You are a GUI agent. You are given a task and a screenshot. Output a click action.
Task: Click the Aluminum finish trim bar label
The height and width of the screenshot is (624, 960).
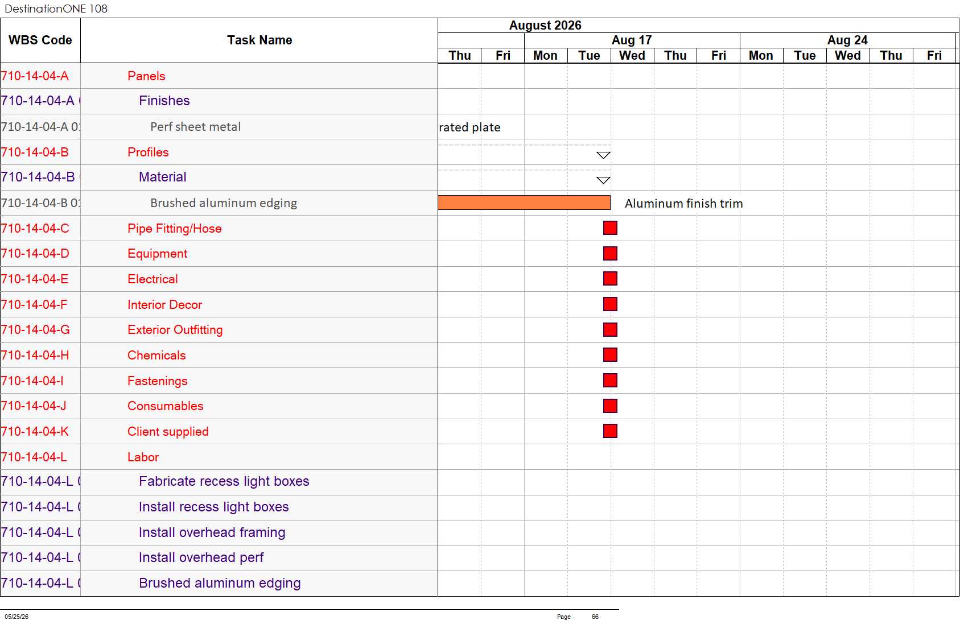(683, 204)
